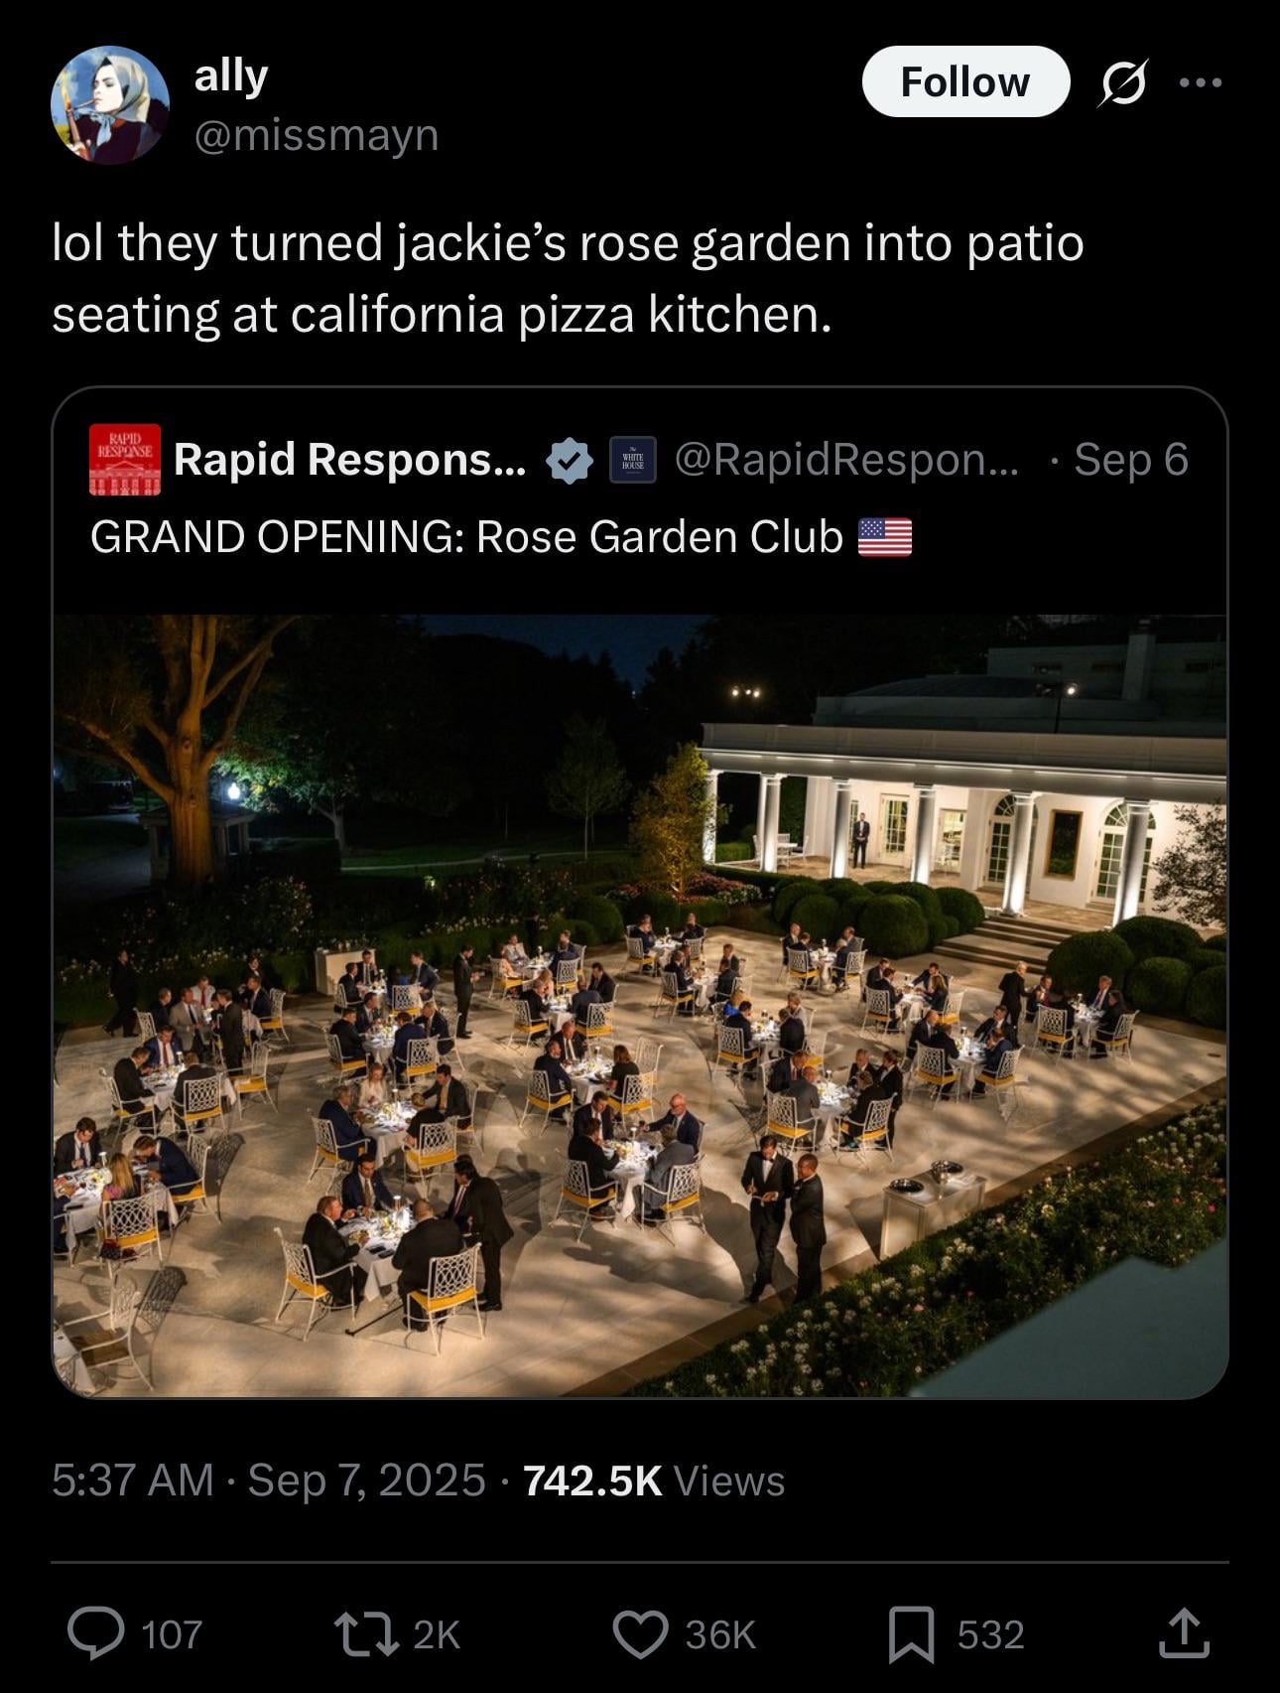Tap the Sep 6 quoted post date
Image resolution: width=1280 pixels, height=1693 pixels.
(x=1130, y=460)
